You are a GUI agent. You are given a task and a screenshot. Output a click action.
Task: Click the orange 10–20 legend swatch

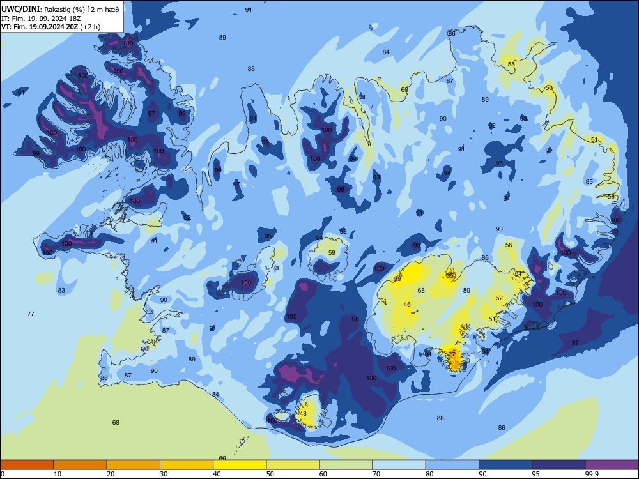(x=81, y=465)
